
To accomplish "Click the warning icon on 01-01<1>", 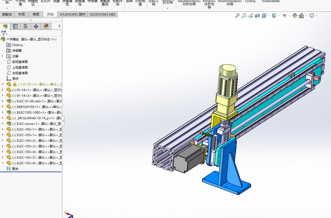I will click(x=15, y=84).
